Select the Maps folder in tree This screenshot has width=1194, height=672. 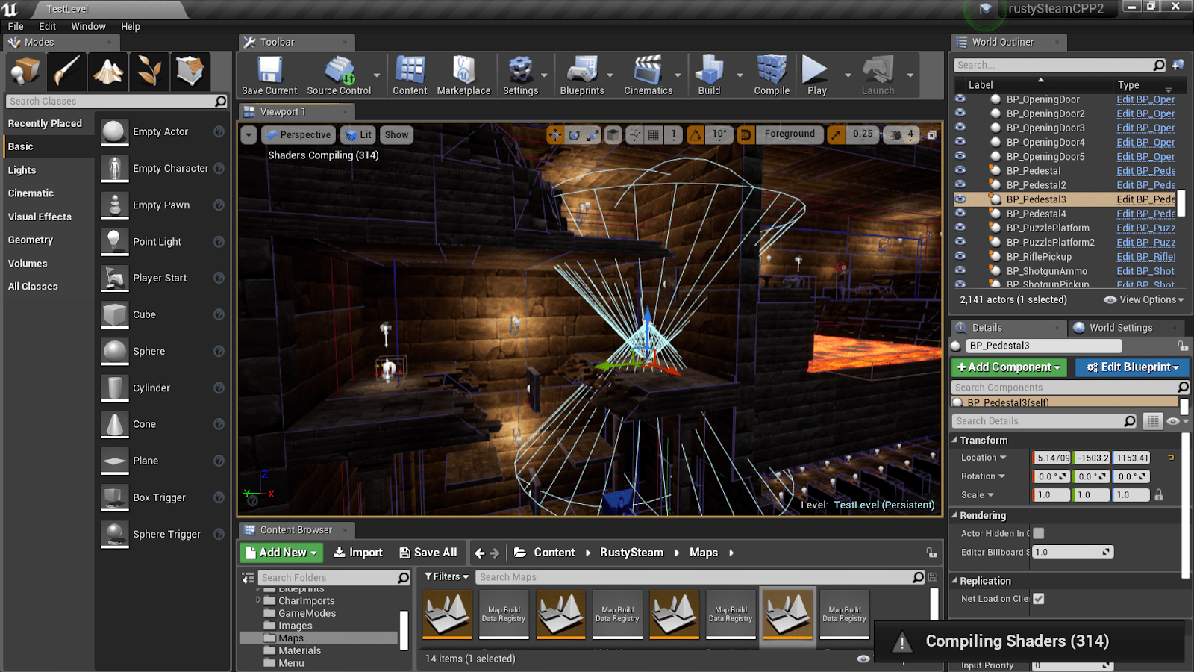coord(291,638)
